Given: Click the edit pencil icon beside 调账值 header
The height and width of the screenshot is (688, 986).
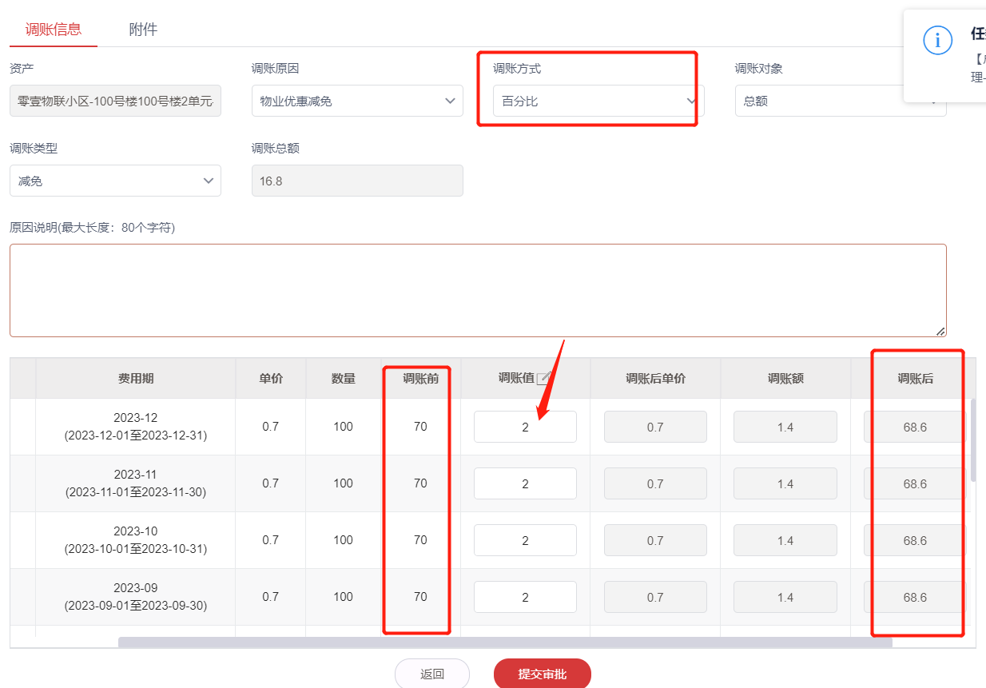Looking at the screenshot, I should (544, 379).
